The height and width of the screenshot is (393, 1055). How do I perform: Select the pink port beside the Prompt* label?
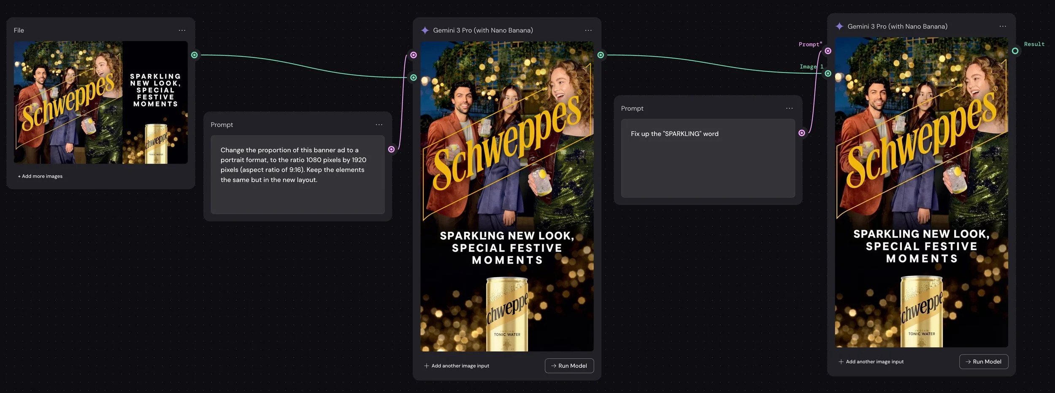point(828,51)
